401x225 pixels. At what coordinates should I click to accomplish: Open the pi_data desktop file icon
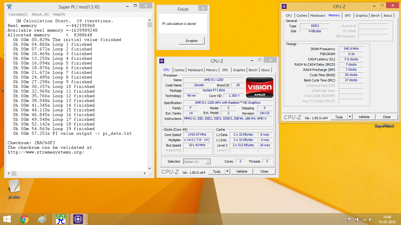pyautogui.click(x=14, y=189)
